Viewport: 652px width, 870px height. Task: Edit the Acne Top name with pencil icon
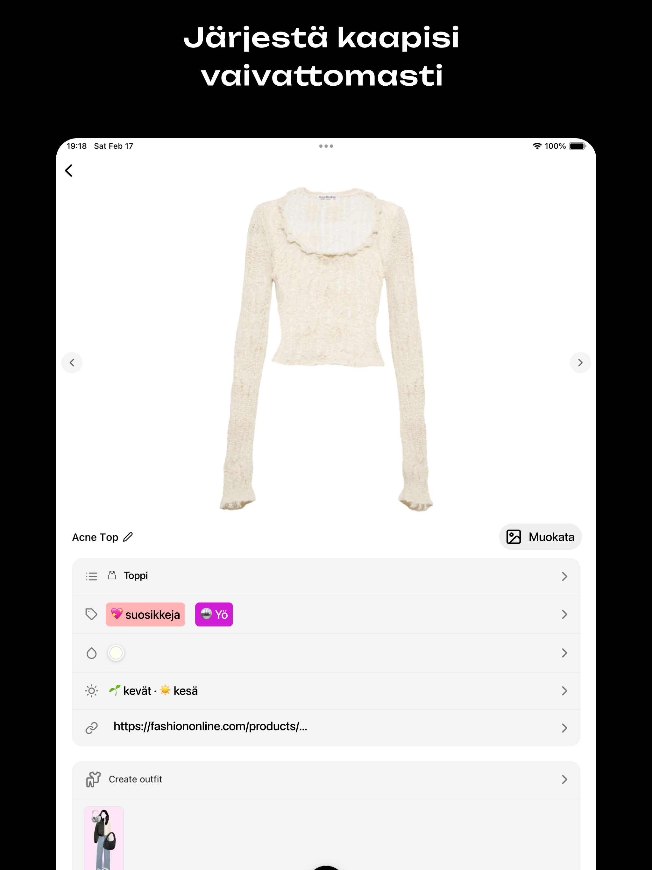[x=128, y=537]
